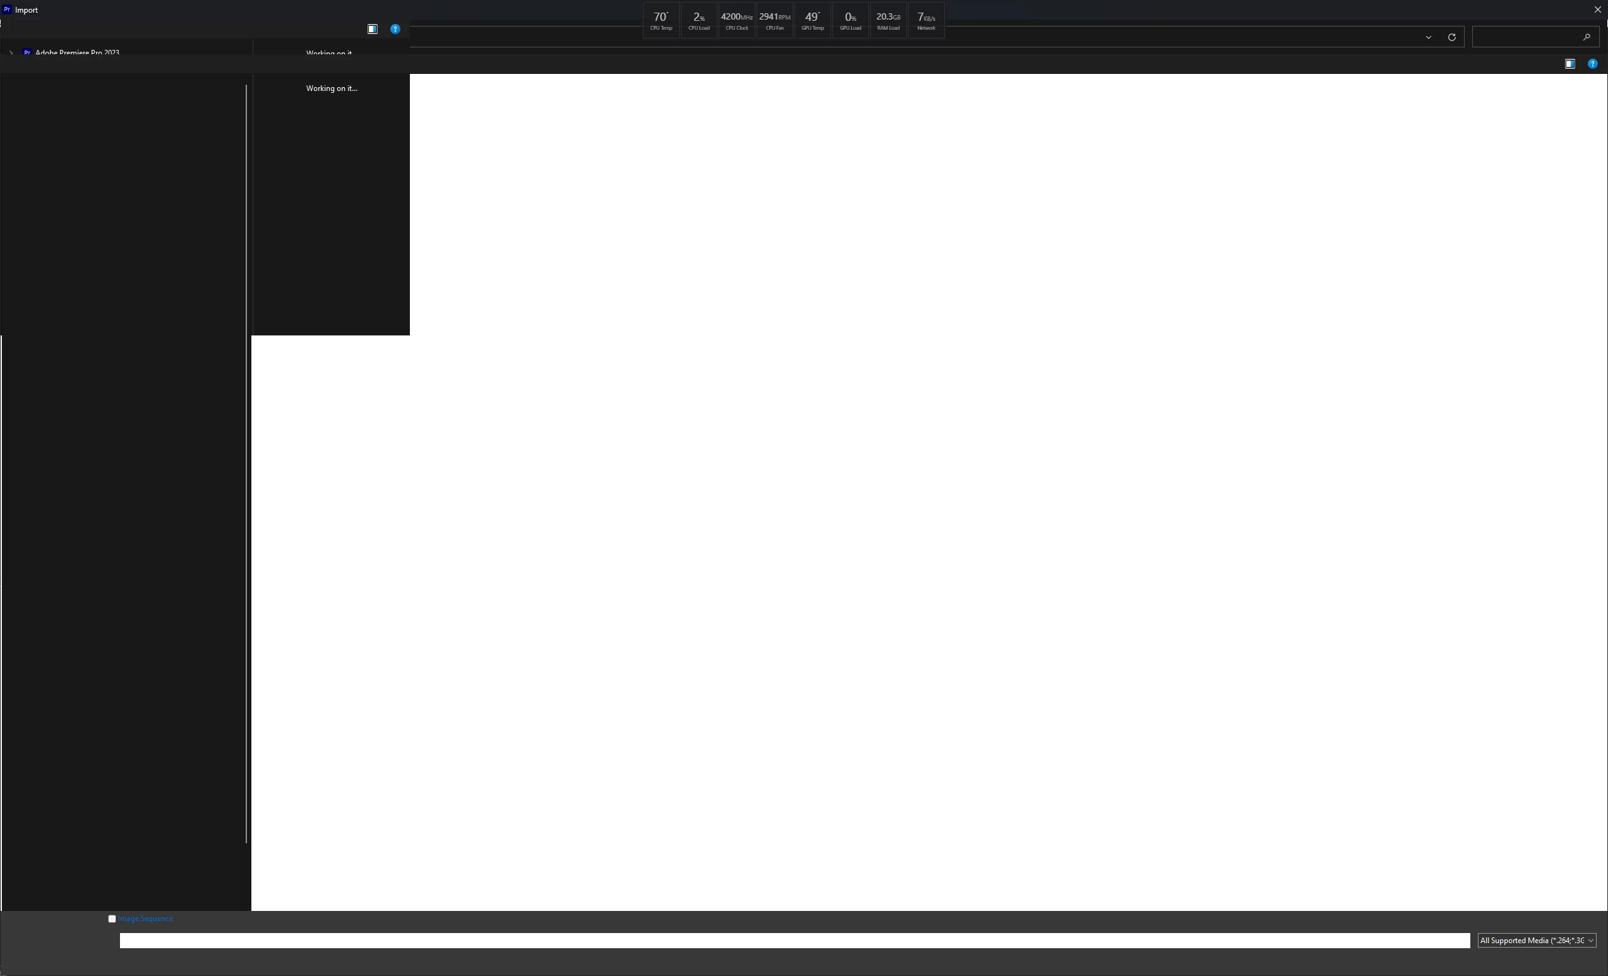The height and width of the screenshot is (976, 1608).
Task: Click the RAM Load monitor widget
Action: (x=887, y=21)
